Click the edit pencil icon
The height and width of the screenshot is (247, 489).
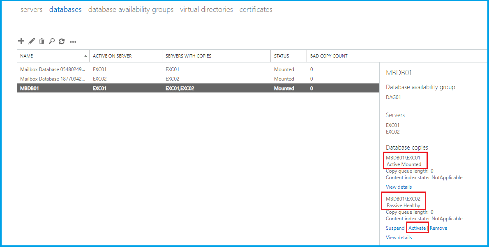[x=32, y=41]
